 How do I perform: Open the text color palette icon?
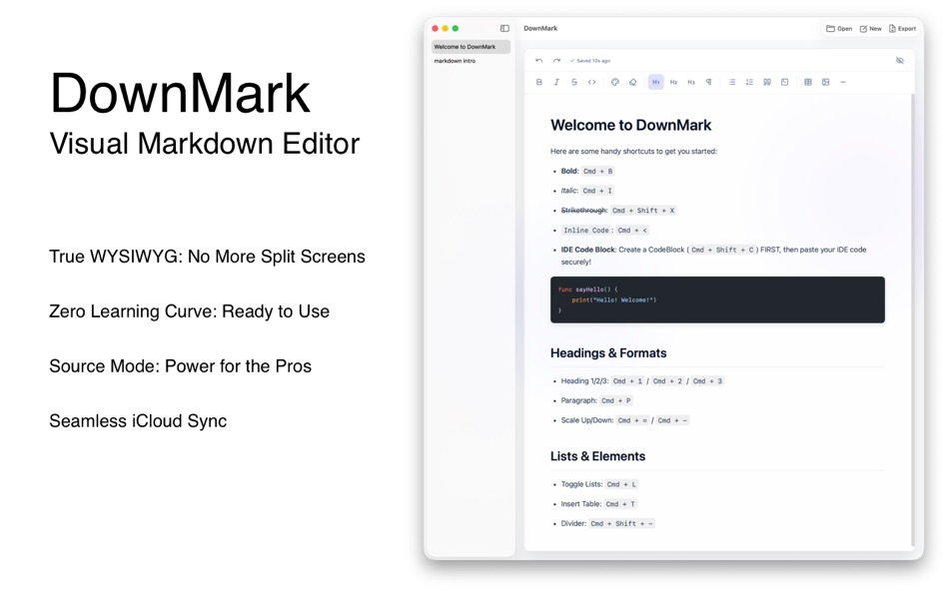click(615, 82)
